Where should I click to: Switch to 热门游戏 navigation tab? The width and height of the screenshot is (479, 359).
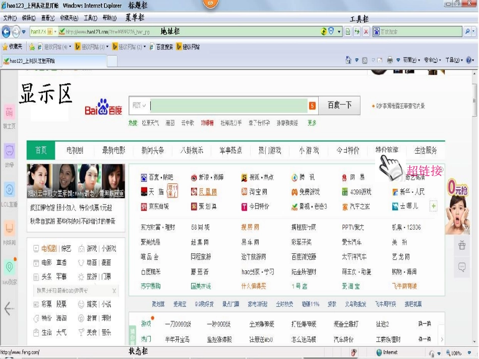point(270,151)
